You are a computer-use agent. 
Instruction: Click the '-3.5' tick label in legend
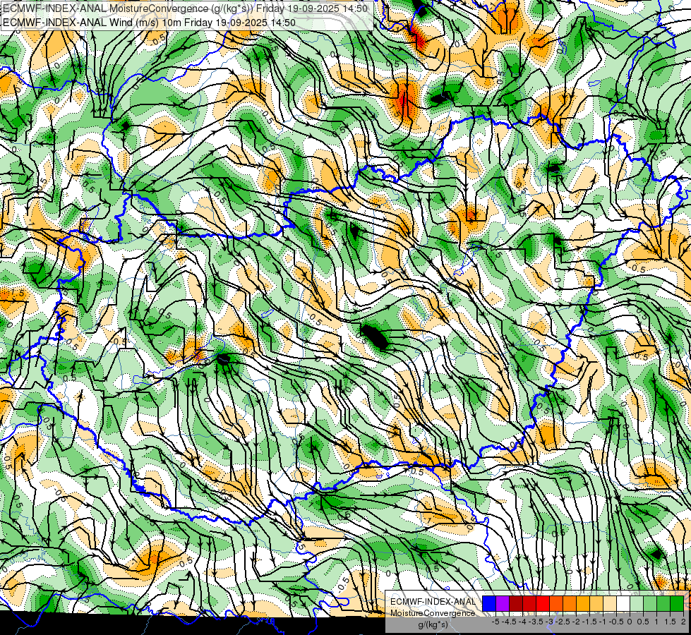point(537,622)
